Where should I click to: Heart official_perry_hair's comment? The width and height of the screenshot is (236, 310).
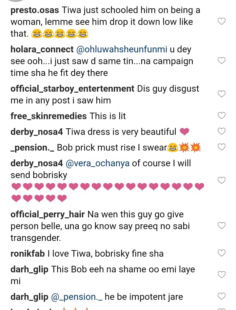point(222,226)
